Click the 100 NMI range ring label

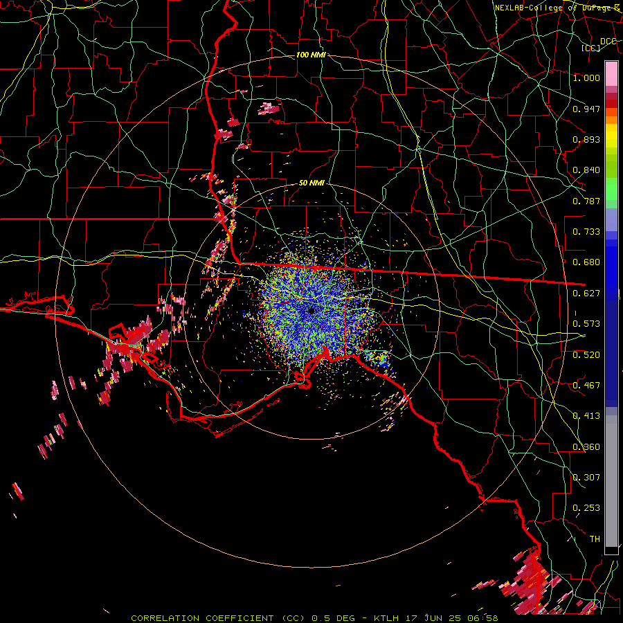[311, 55]
